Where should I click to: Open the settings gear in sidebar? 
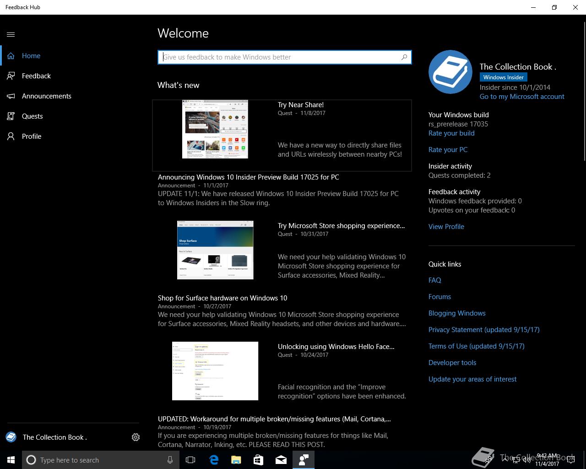(136, 437)
